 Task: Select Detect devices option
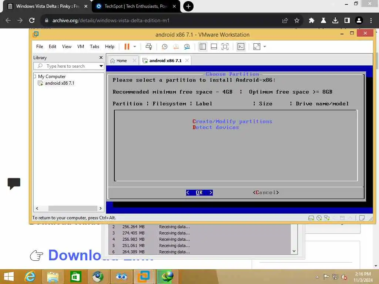(x=216, y=128)
